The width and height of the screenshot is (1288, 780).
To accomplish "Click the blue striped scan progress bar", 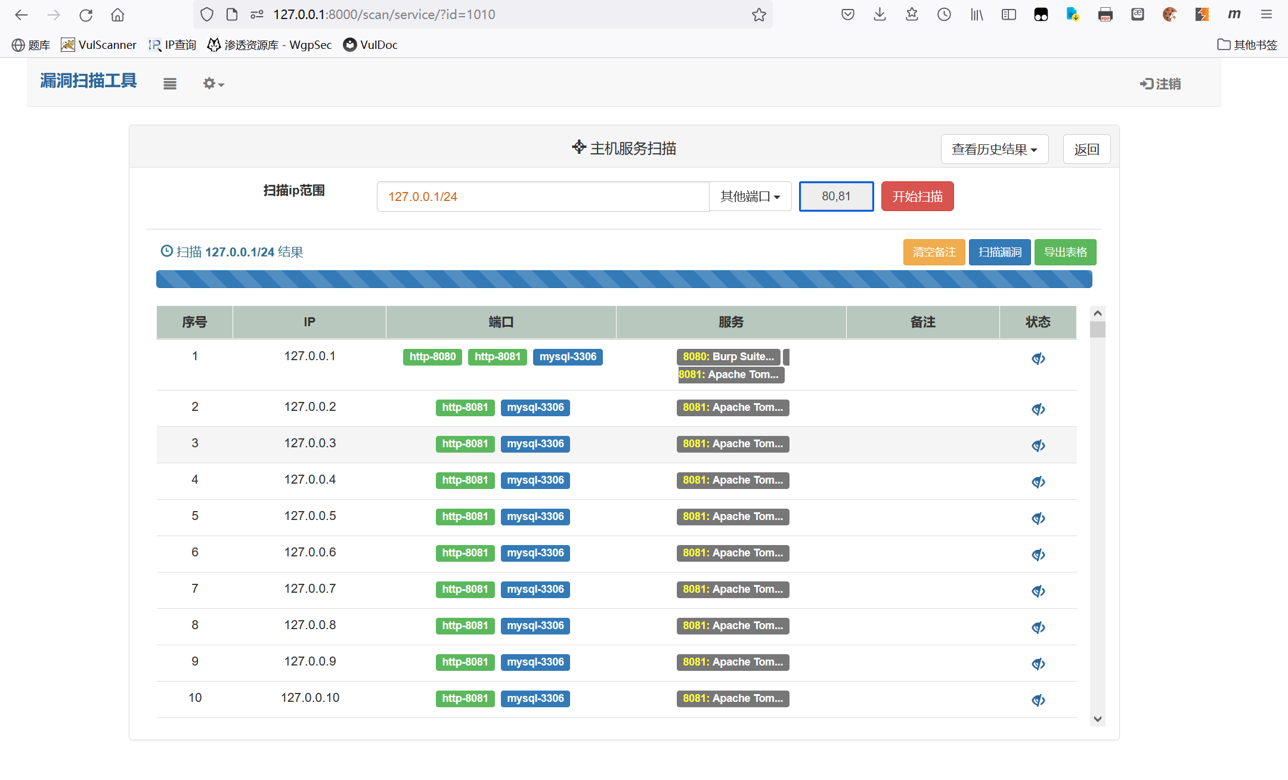I will [624, 279].
